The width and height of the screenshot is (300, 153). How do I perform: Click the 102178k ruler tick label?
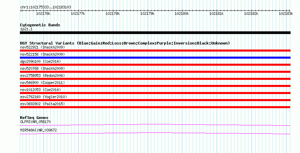tap(113, 13)
